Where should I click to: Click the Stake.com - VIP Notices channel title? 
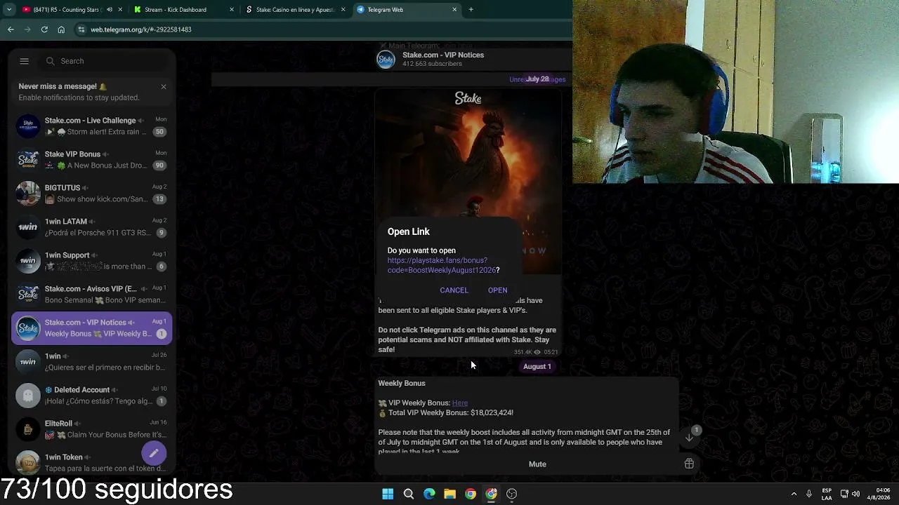coord(443,55)
